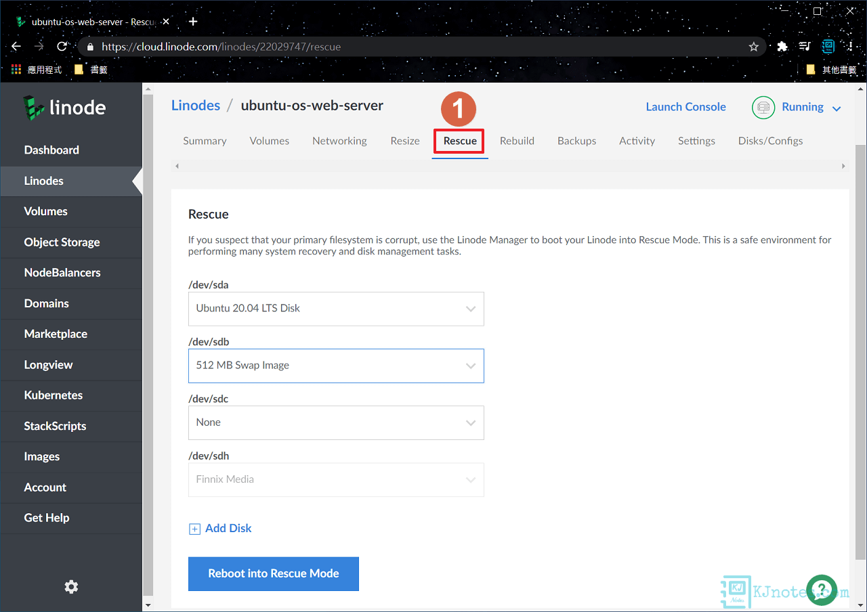867x612 pixels.
Task: Open Linodes in the sidebar
Action: coord(71,181)
